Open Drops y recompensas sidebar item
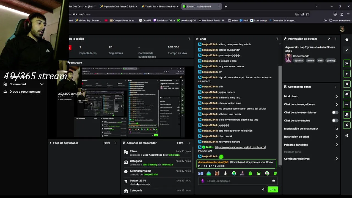 tap(22, 92)
